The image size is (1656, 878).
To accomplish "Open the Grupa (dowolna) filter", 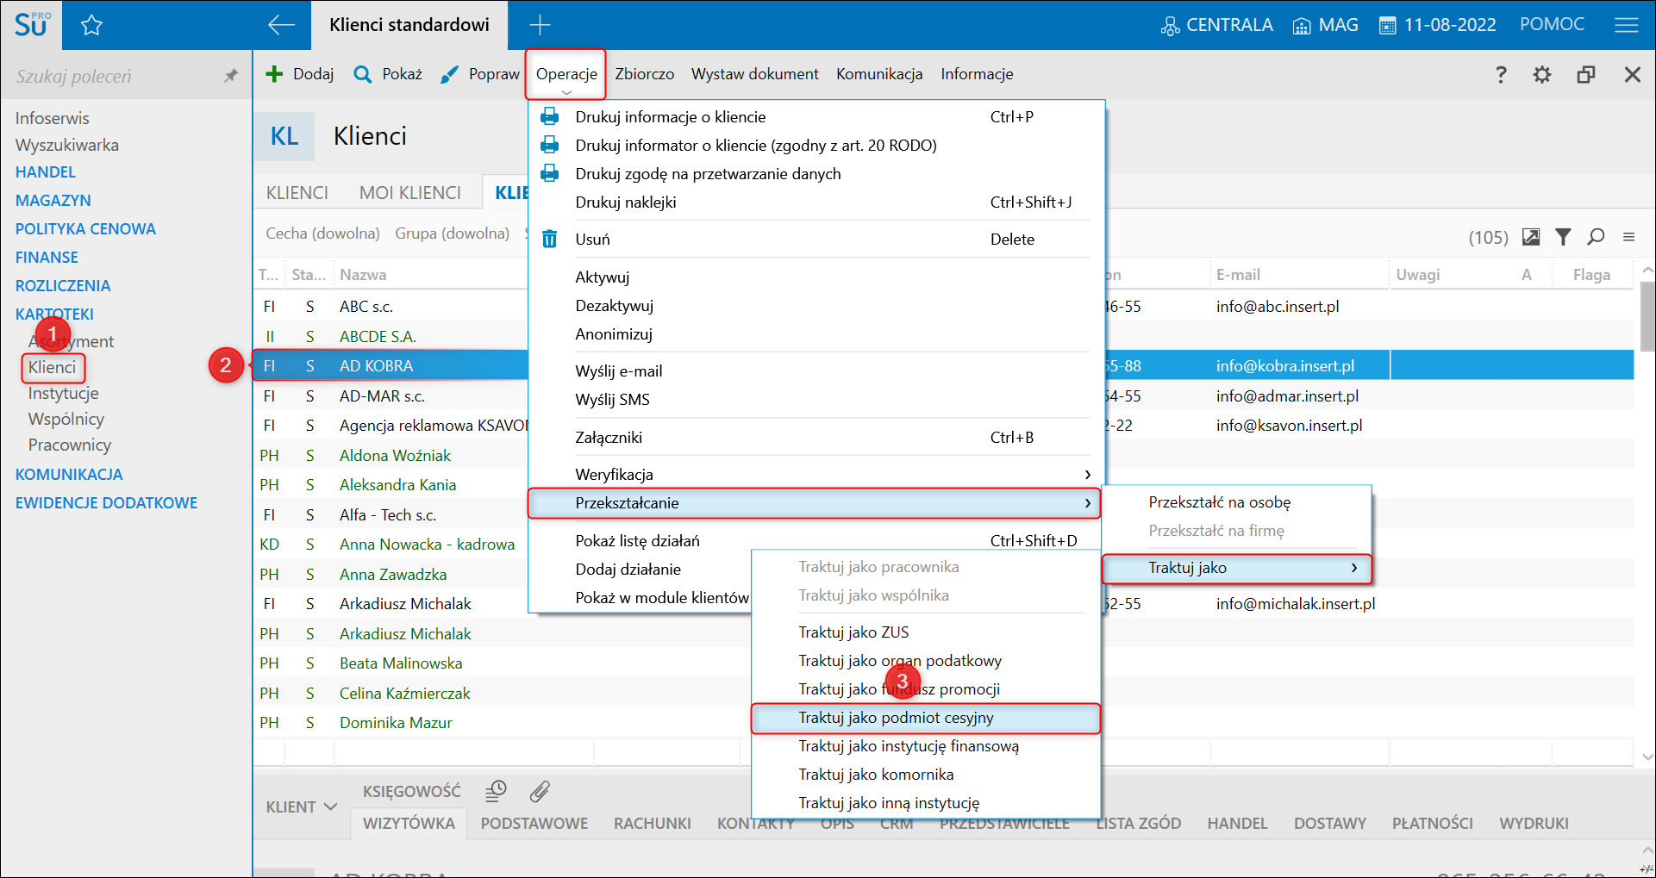I will click(x=453, y=234).
